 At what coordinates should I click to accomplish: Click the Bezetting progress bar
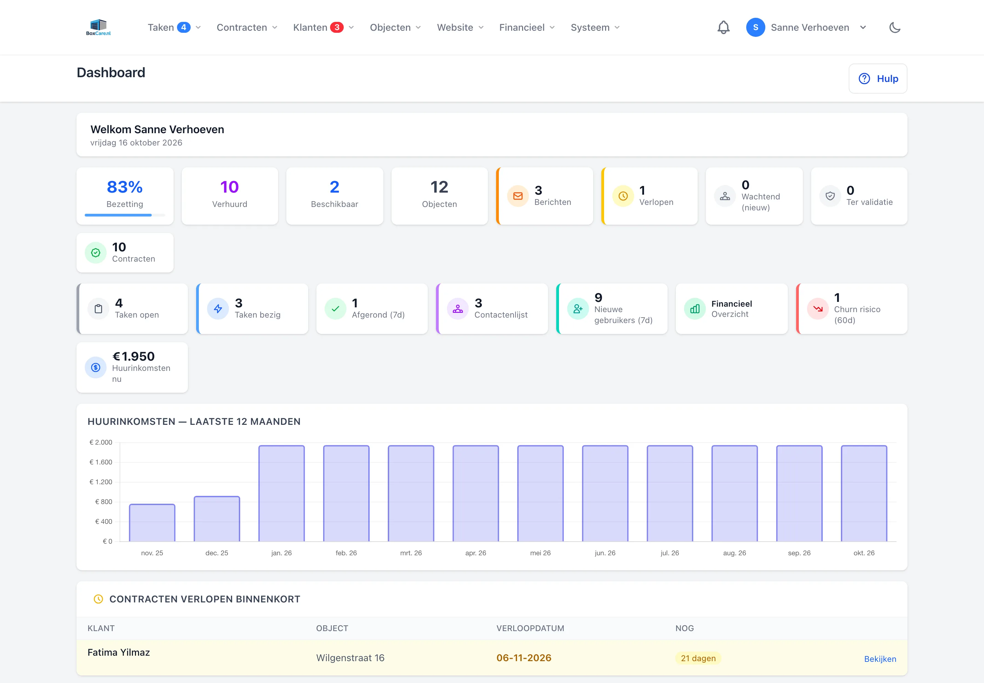125,215
